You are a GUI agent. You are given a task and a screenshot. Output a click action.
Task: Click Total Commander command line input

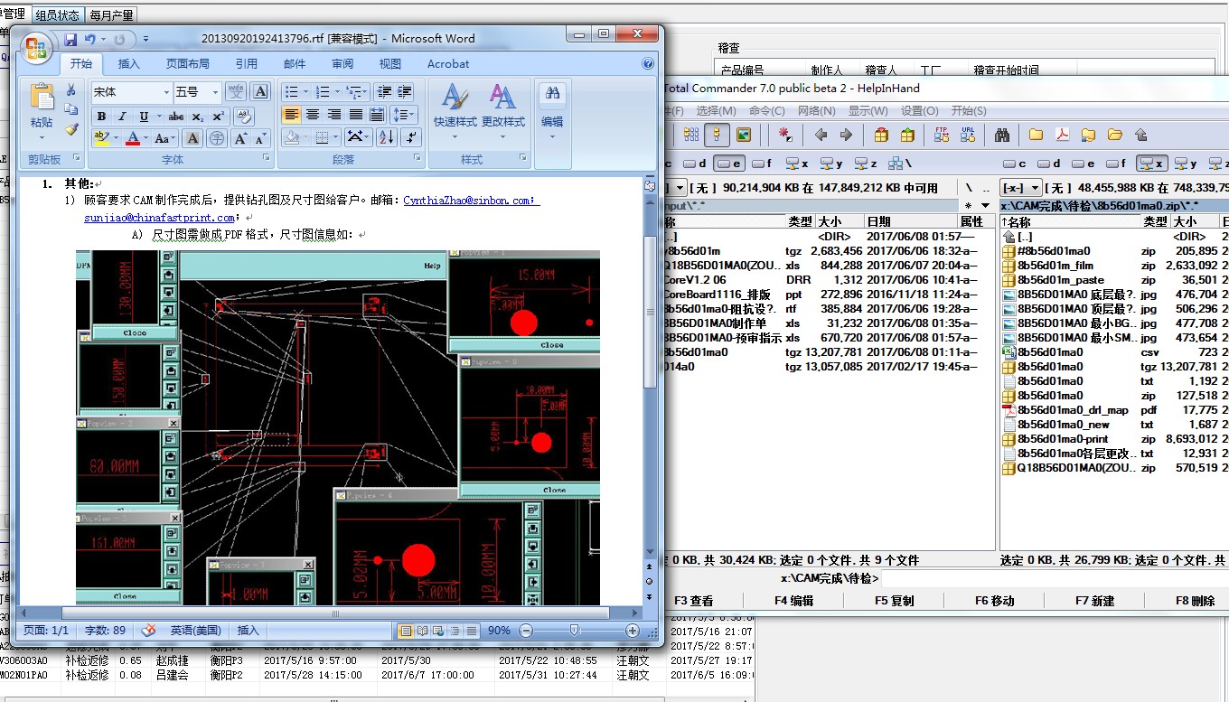click(x=1055, y=578)
